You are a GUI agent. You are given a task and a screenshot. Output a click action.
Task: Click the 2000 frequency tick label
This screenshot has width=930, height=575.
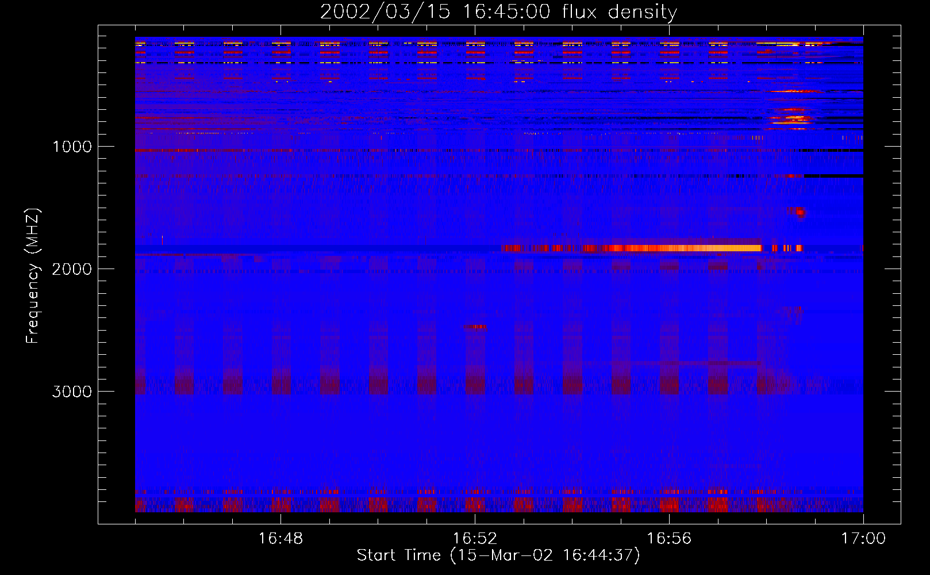tap(72, 269)
